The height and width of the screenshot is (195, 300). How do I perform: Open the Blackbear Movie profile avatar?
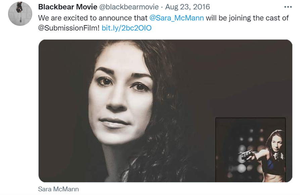pos(20,14)
